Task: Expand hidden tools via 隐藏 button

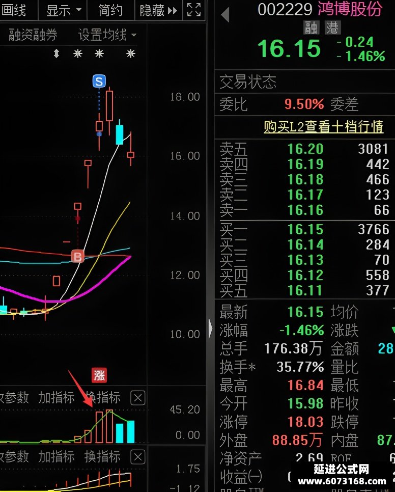Action: click(x=158, y=10)
